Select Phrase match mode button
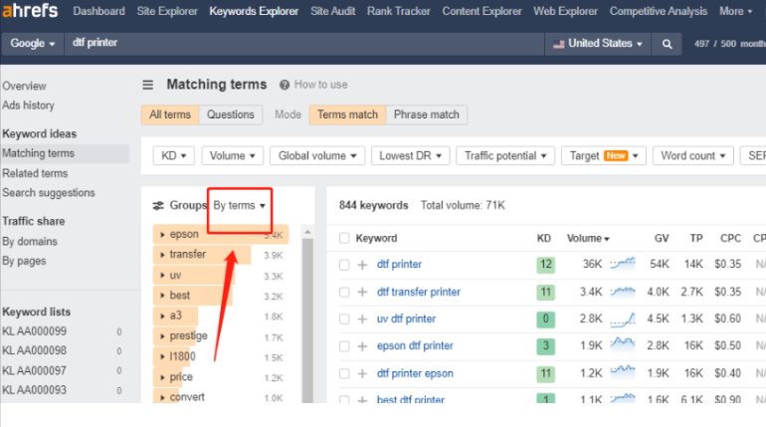Screen dimensions: 766x427 (x=426, y=114)
